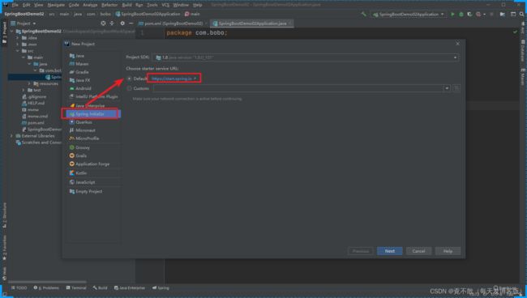Open Search Everywhere magnifier in main toolbar

pyautogui.click(x=521, y=14)
